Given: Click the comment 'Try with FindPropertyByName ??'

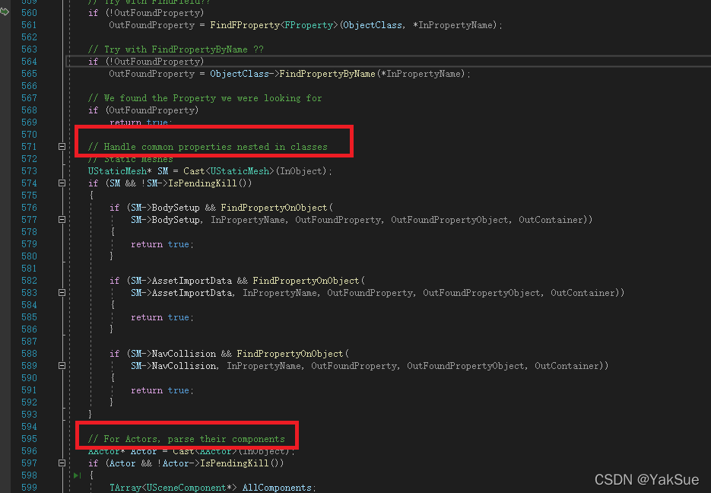Looking at the screenshot, I should coord(176,49).
